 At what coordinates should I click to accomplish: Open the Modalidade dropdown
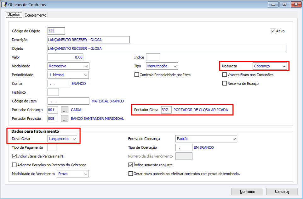point(68,66)
